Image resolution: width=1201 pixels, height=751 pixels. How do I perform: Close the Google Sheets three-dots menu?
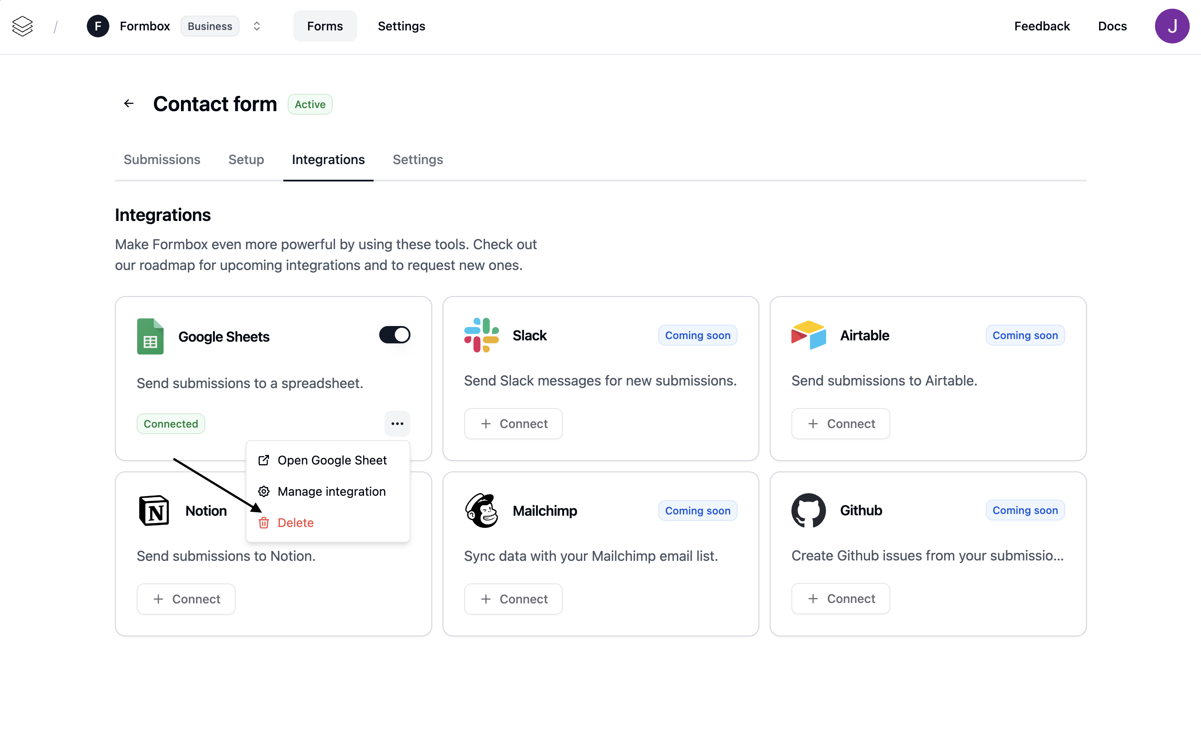(397, 424)
